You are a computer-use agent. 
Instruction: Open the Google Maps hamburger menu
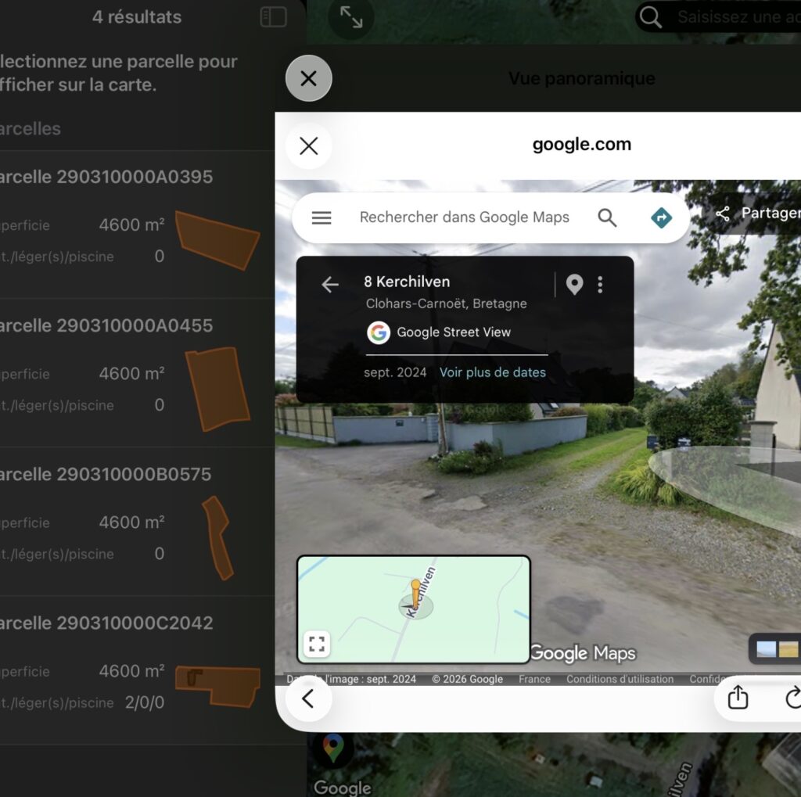click(x=321, y=217)
